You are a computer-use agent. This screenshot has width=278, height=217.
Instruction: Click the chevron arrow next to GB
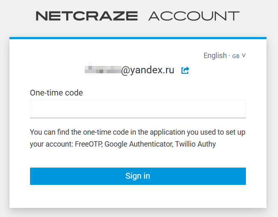point(243,56)
